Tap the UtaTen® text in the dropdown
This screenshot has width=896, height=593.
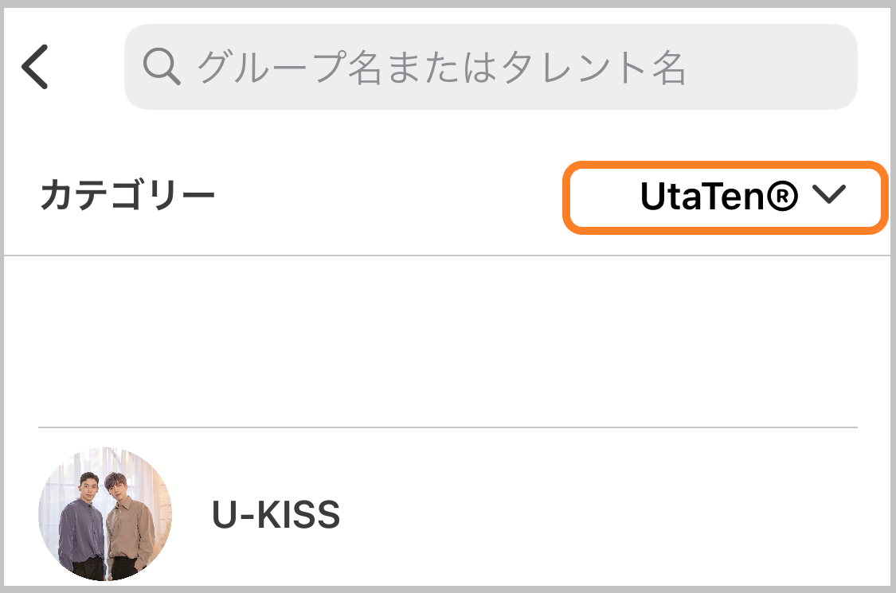[719, 196]
